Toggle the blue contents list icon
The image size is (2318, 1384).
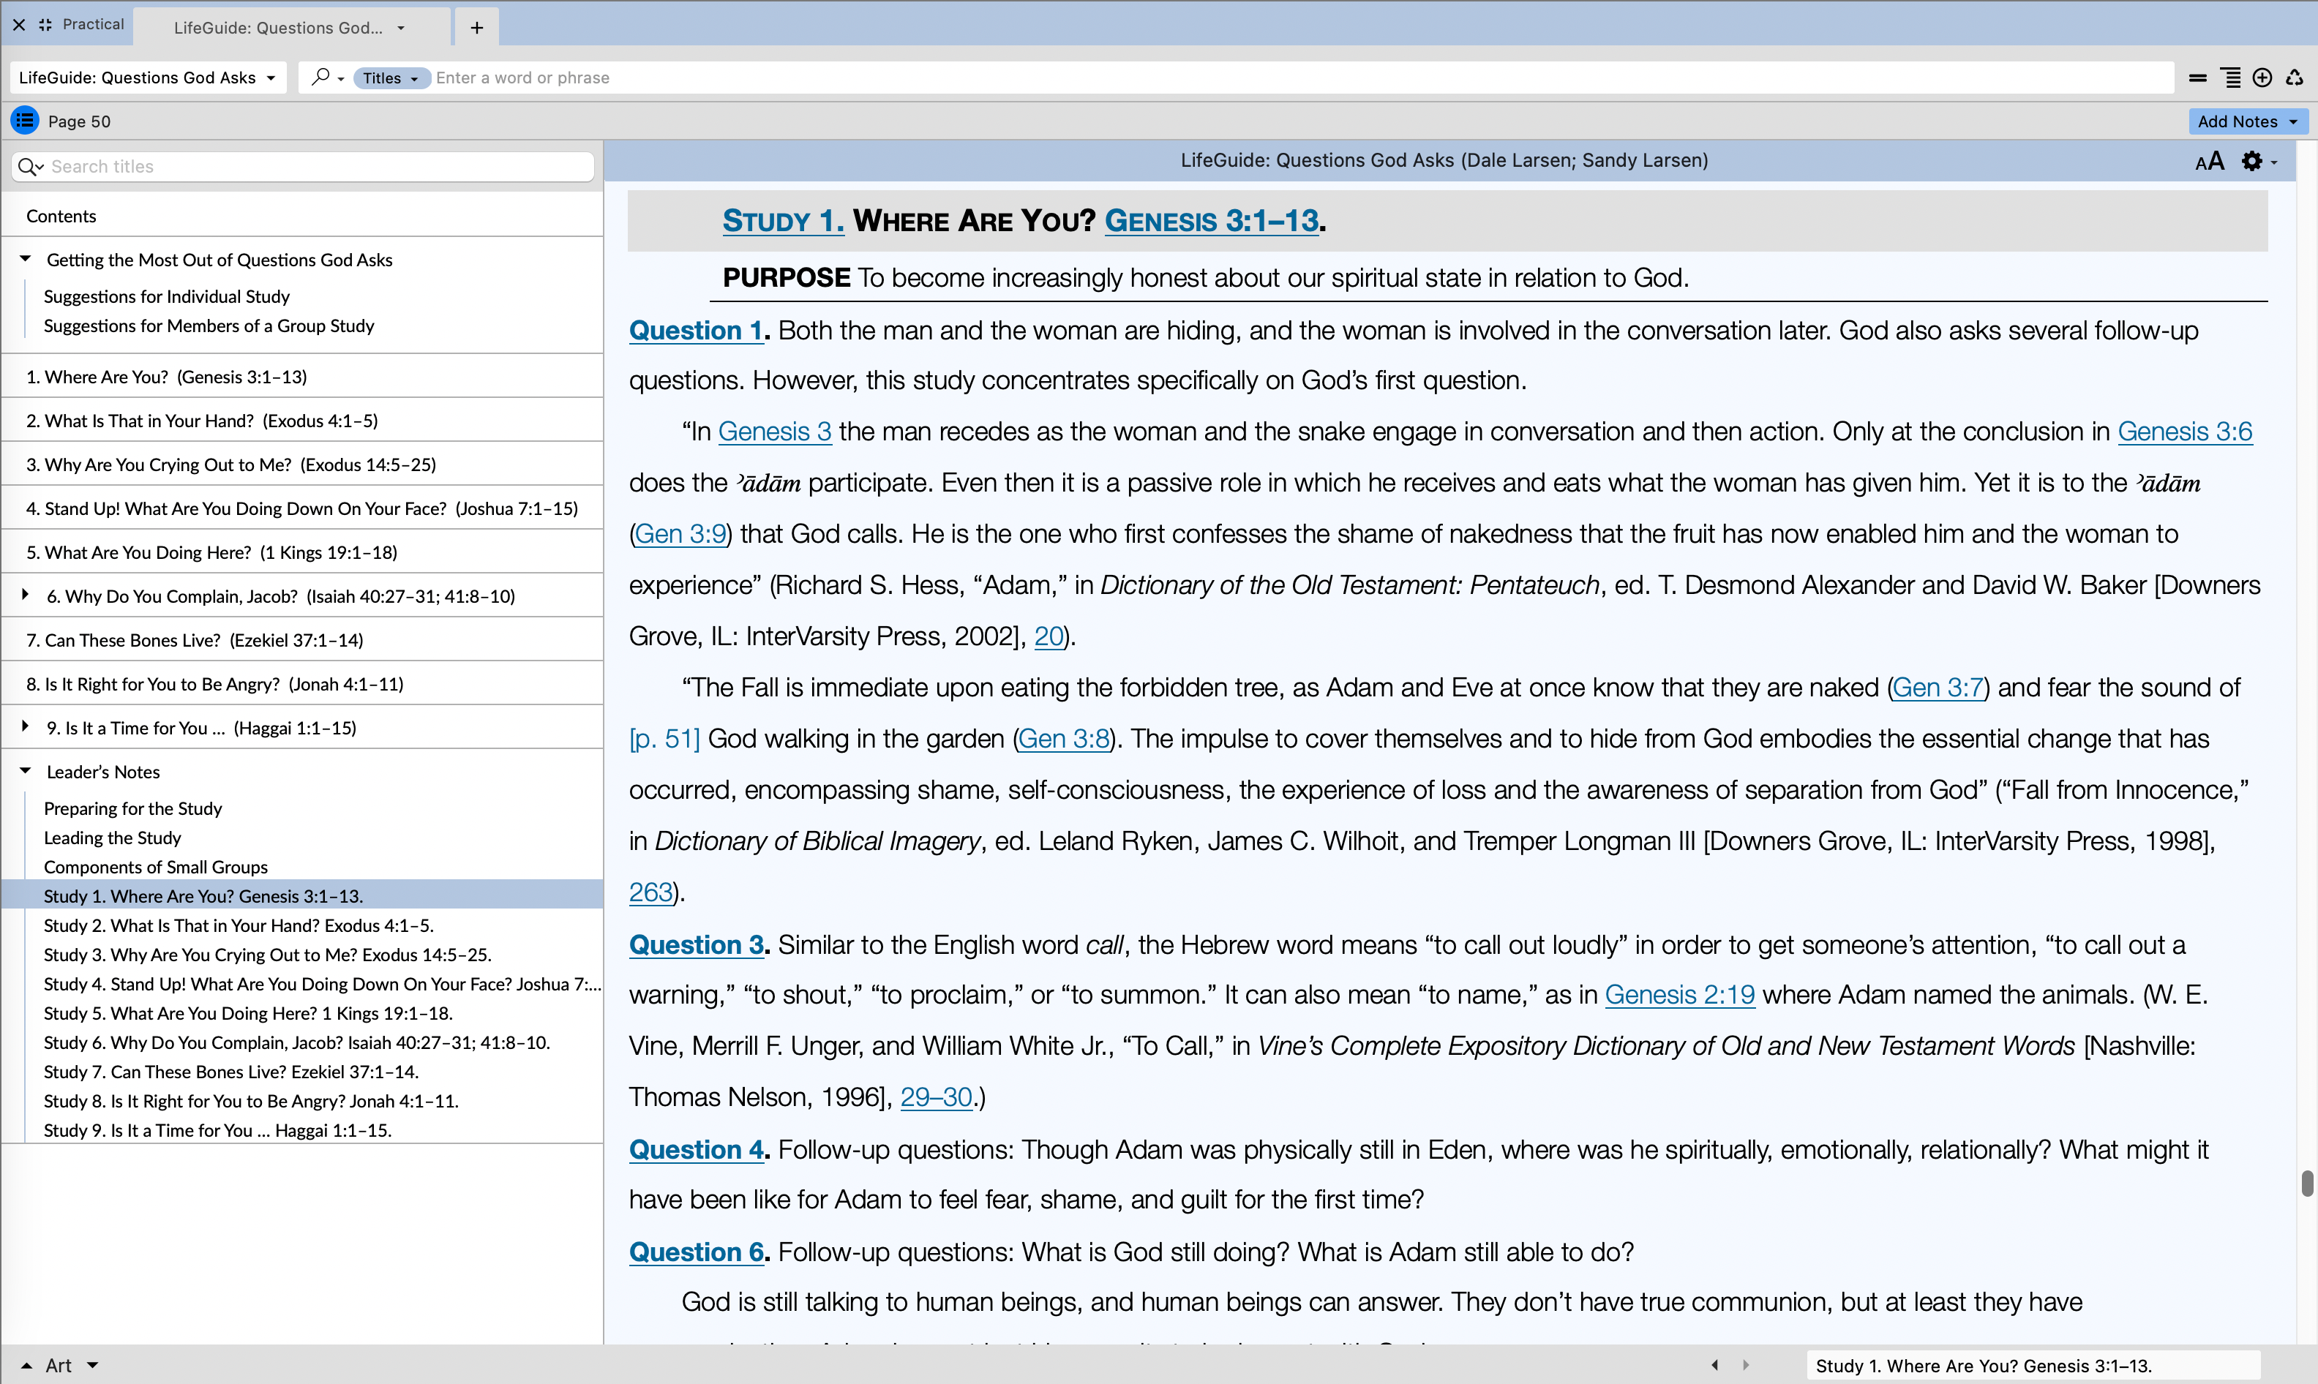pos(24,120)
